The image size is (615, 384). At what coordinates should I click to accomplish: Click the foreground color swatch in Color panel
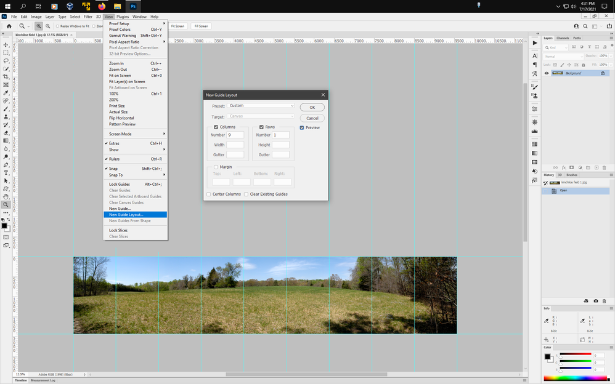tap(547, 357)
